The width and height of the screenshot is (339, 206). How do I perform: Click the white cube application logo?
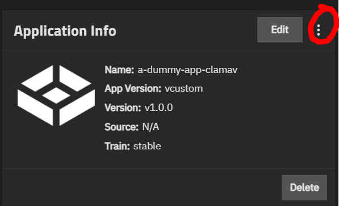[56, 95]
